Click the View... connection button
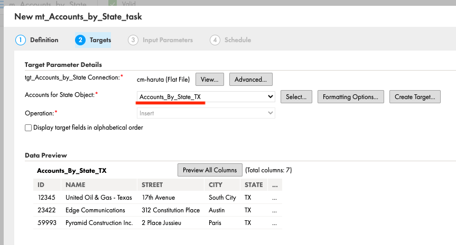 [x=210, y=80]
